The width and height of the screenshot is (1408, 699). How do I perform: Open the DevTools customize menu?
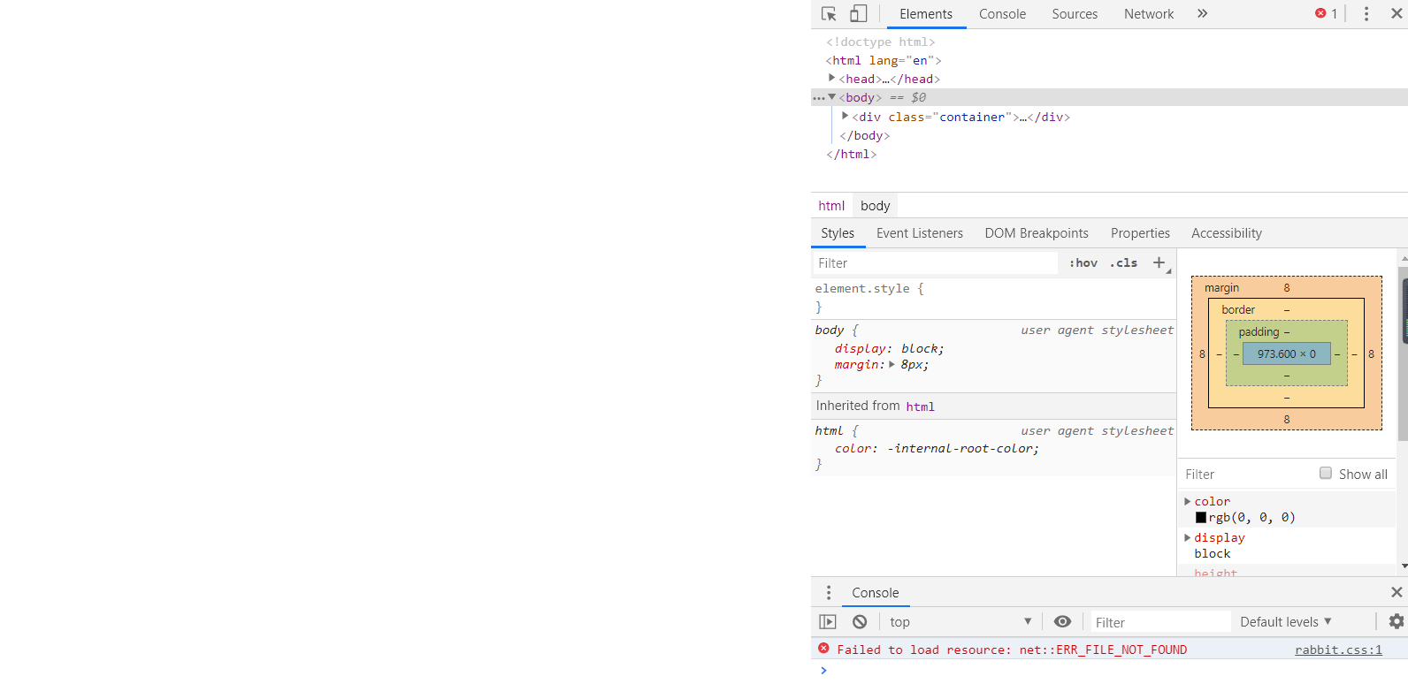[1366, 14]
